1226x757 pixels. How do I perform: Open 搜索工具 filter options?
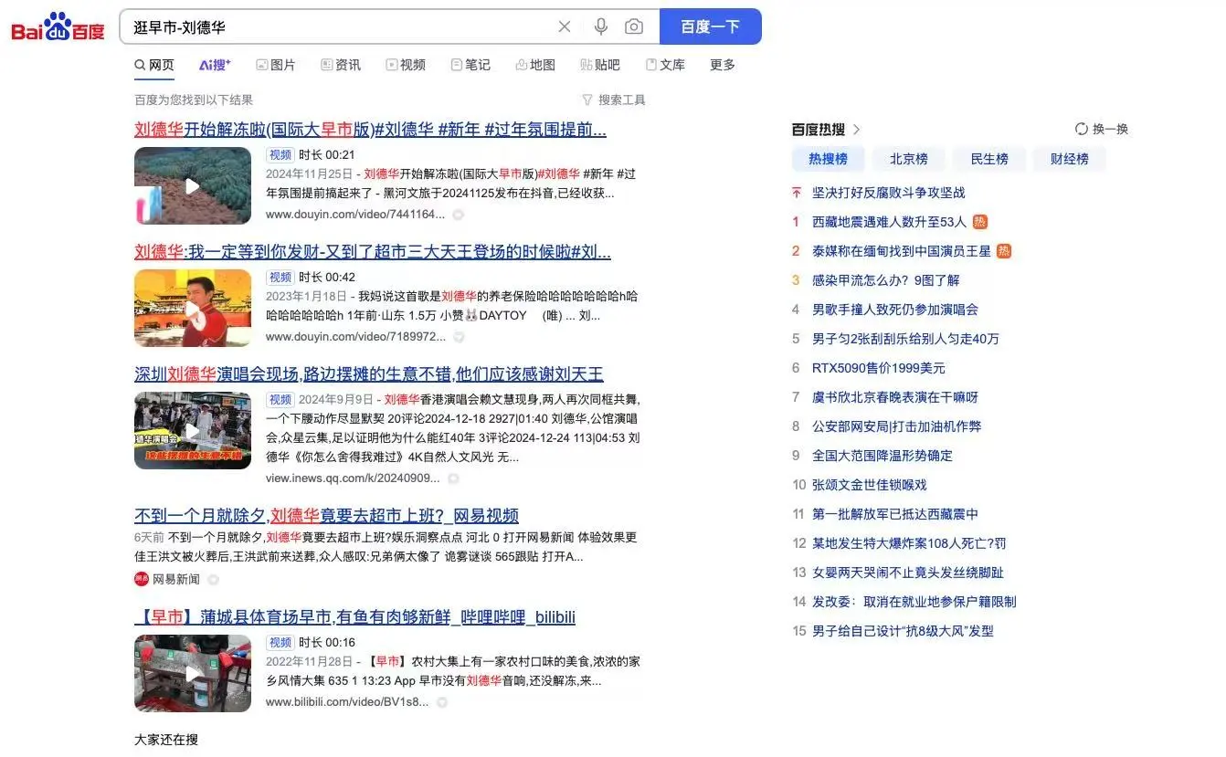click(x=614, y=100)
